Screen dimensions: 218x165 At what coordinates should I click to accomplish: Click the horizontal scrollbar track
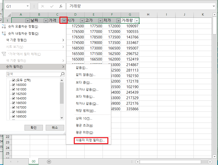(174, 162)
